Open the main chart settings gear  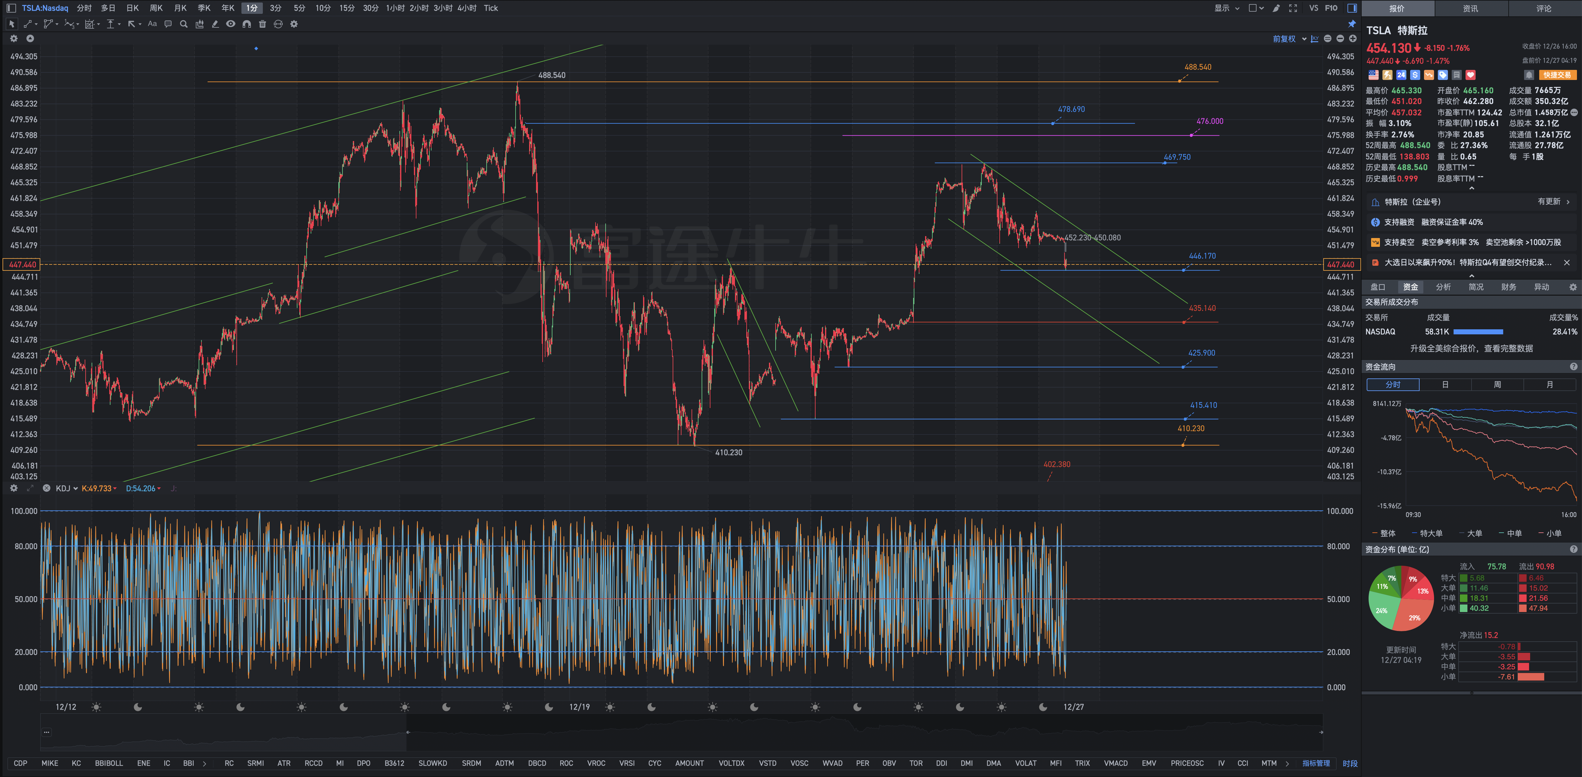(14, 38)
